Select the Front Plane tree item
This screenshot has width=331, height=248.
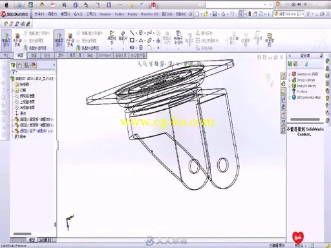tap(25, 96)
